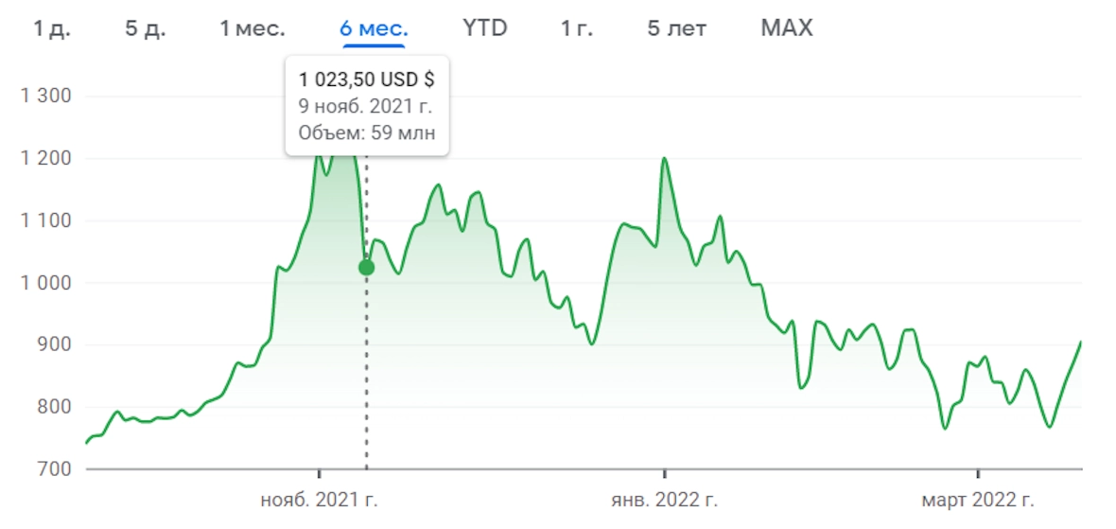Click the Объем: 59 млн volume text
The width and height of the screenshot is (1116, 529).
point(367,132)
